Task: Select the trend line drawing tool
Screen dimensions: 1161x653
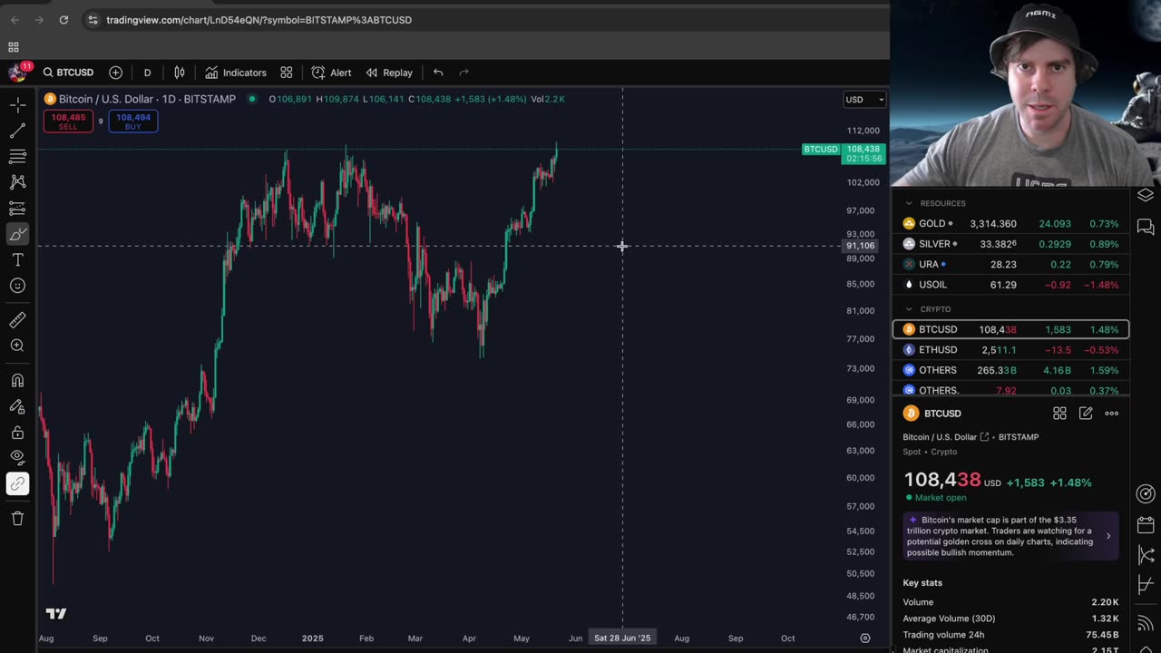Action: [x=17, y=132]
